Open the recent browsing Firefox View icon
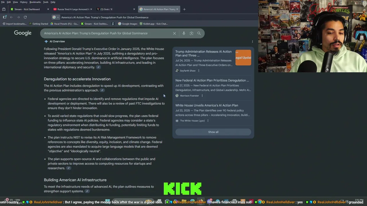Image resolution: width=367 pixels, height=206 pixels. pos(4,9)
